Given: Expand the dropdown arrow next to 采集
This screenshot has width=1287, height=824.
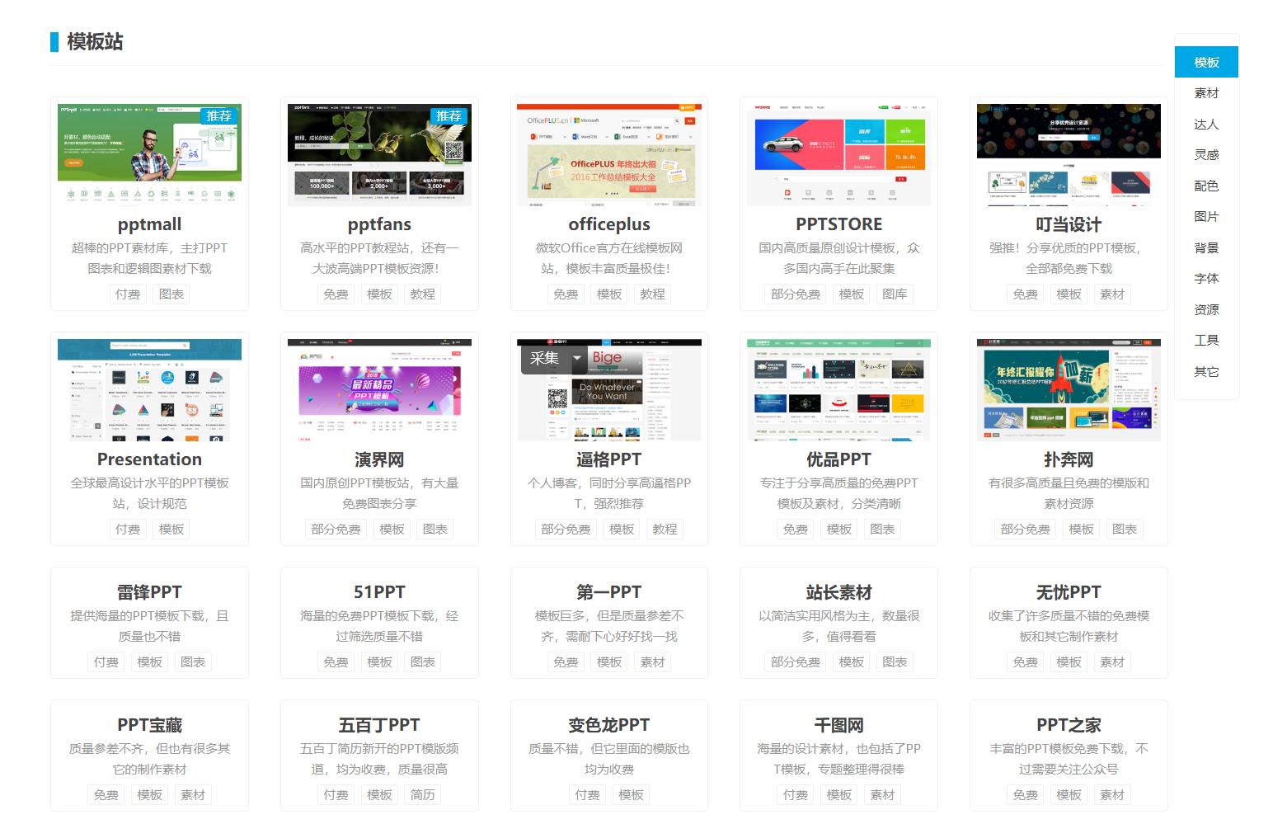Looking at the screenshot, I should (577, 359).
